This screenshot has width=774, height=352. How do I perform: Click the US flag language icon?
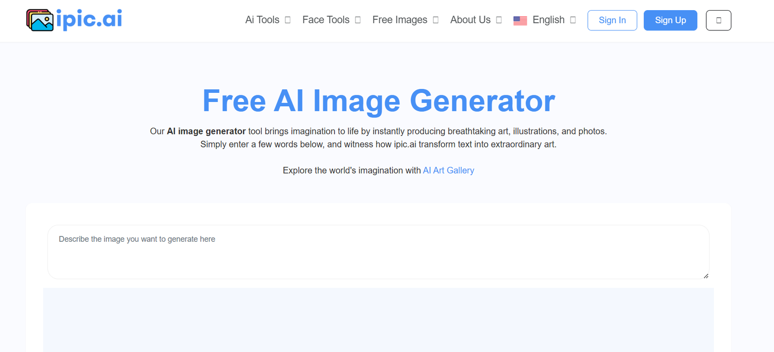(520, 21)
